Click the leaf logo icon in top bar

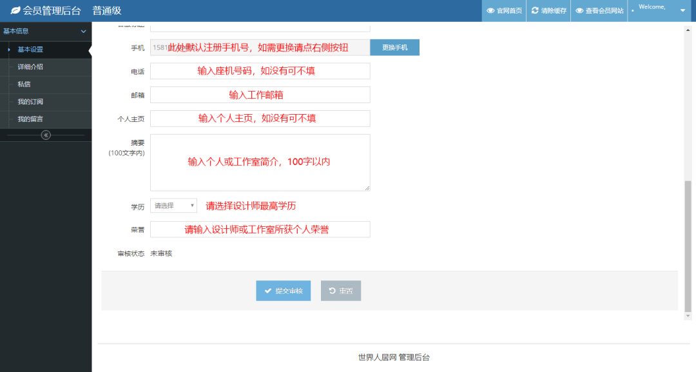pyautogui.click(x=17, y=10)
